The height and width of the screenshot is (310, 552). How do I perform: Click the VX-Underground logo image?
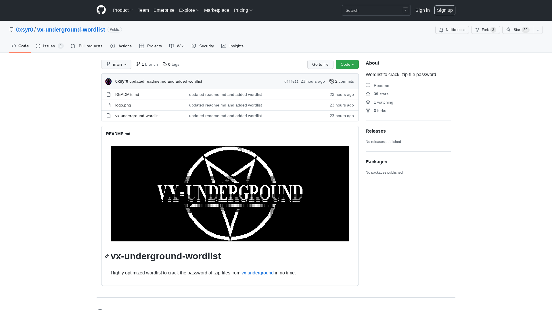tap(230, 194)
